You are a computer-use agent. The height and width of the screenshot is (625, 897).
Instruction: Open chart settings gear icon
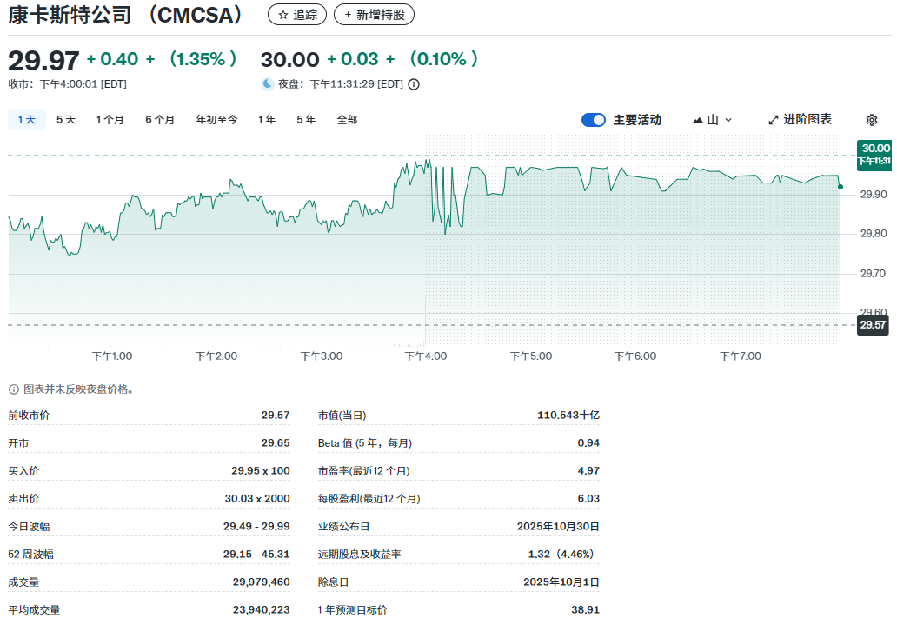point(872,120)
